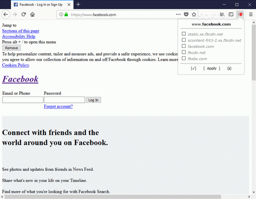The width and height of the screenshot is (256, 199).
Task: Open page actions three-dots menu
Action: 178,15
